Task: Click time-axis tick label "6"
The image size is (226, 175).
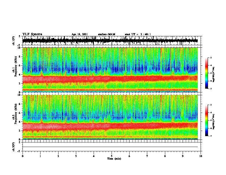Action: (x=130, y=156)
